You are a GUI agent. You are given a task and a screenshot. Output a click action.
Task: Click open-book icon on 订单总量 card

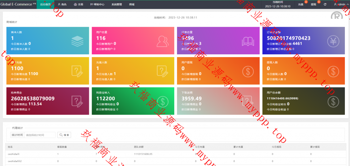pos(248,41)
